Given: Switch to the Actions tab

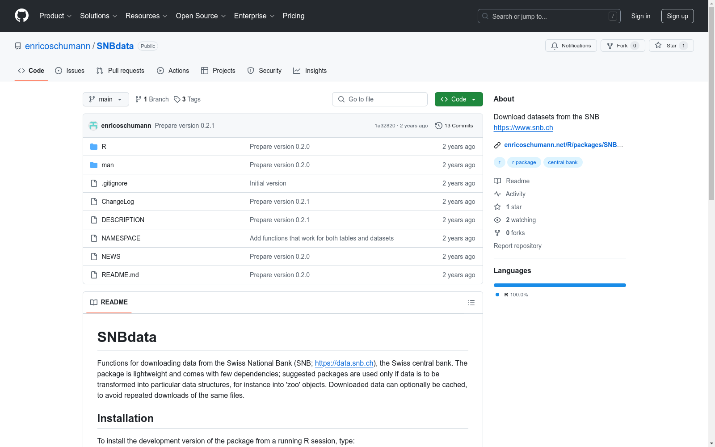Looking at the screenshot, I should click(173, 71).
